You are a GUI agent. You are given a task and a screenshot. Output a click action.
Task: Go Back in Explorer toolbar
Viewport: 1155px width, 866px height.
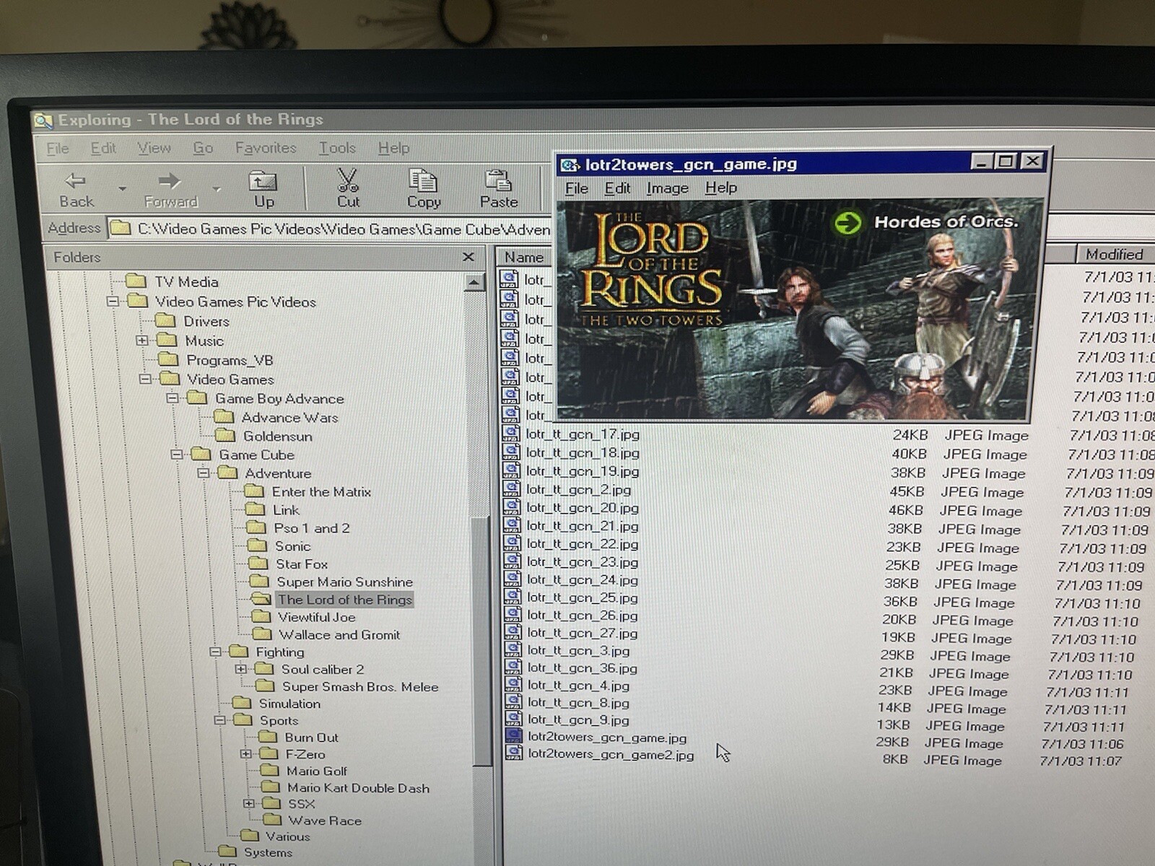click(x=76, y=189)
